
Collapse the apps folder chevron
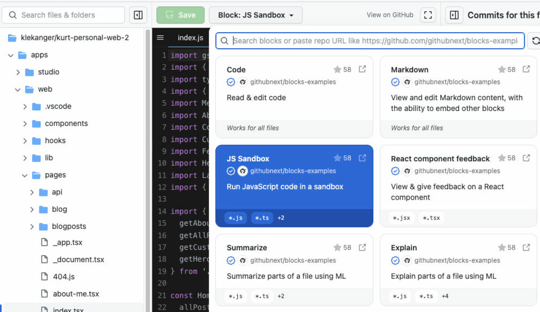click(x=11, y=55)
